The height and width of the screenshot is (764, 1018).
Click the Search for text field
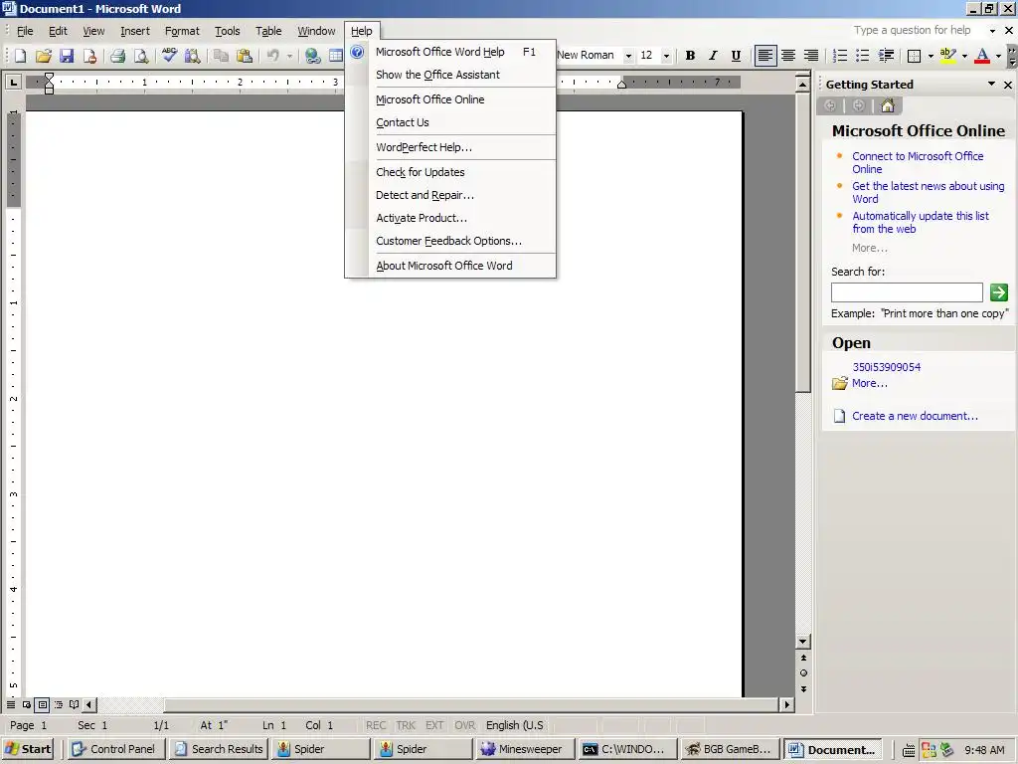(907, 292)
